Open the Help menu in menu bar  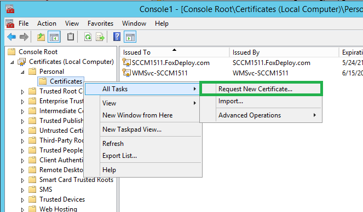point(162,23)
